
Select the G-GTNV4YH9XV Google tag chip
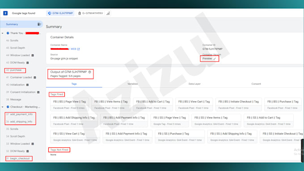[x=91, y=13]
